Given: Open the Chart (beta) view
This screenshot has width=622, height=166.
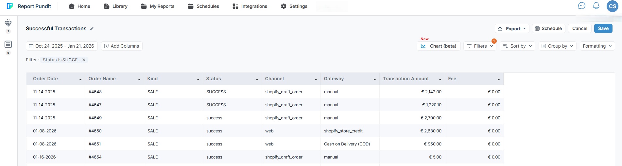Looking at the screenshot, I should pos(439,46).
